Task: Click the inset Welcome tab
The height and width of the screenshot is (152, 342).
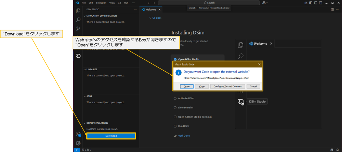Action: click(261, 44)
